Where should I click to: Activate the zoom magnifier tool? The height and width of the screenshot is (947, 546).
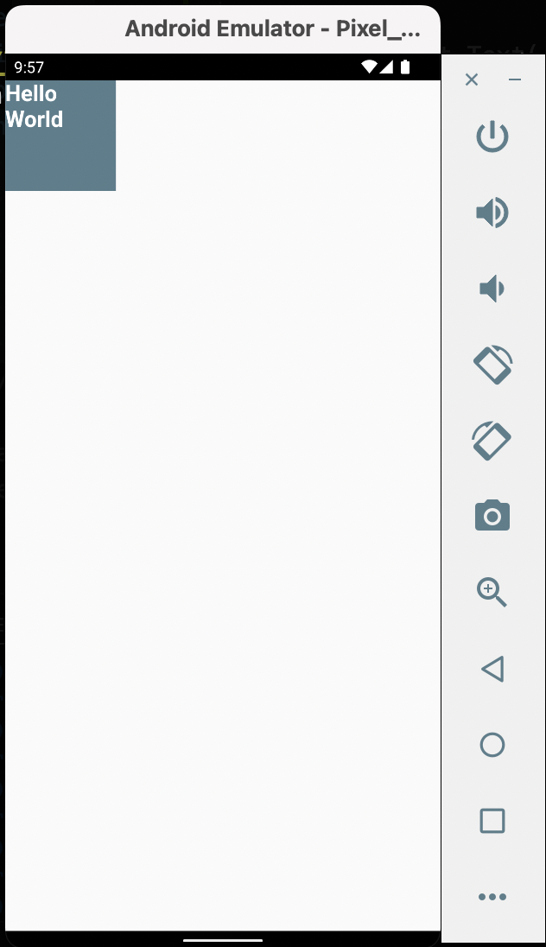click(492, 592)
